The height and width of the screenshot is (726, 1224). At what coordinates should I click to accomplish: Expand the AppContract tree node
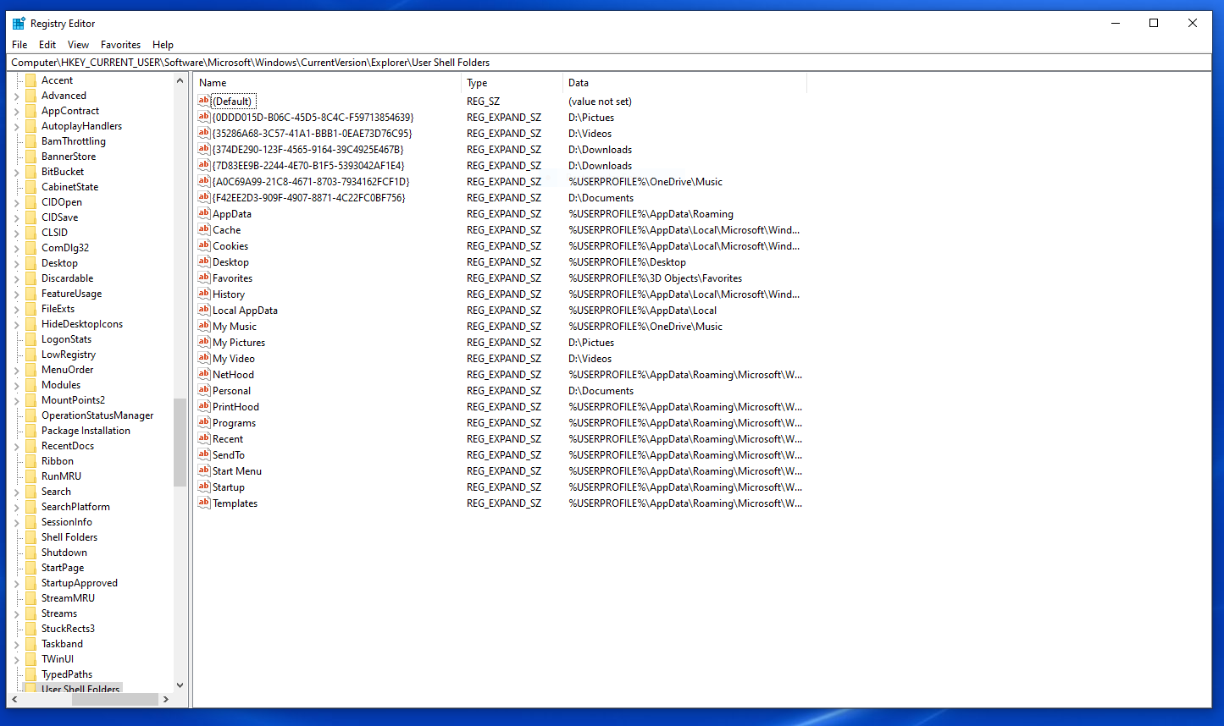coord(16,112)
